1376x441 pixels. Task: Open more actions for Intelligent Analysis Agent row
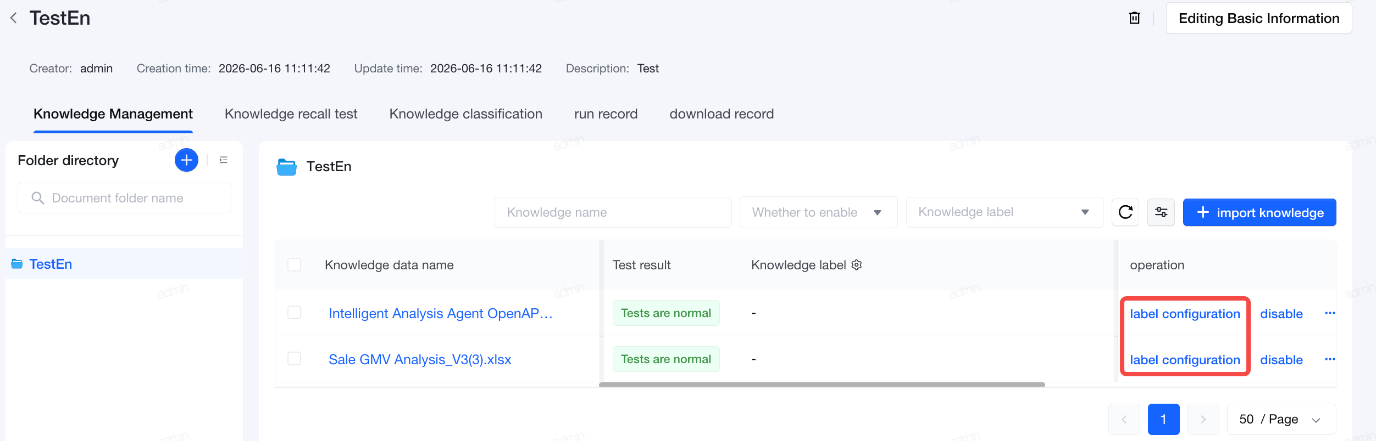point(1330,313)
